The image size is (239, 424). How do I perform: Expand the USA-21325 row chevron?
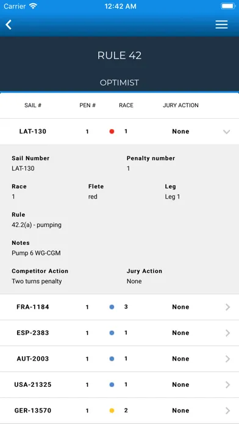pyautogui.click(x=227, y=385)
